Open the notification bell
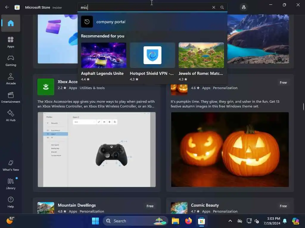Image resolution: width=305 pixels, height=228 pixels. [285, 221]
